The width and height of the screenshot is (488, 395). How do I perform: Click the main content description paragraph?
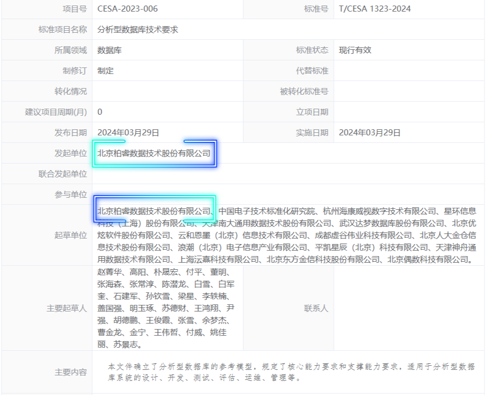[x=291, y=372]
